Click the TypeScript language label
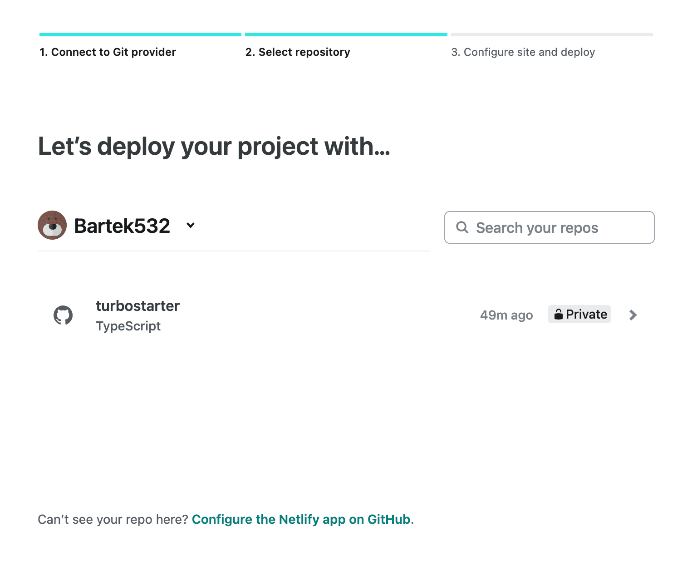 pos(128,326)
